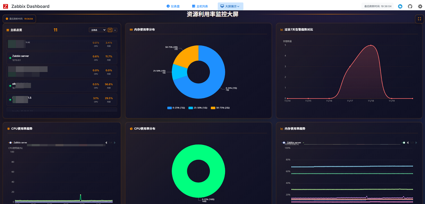Screen dimensions: 425x204
Task: Click the orange 50-75% legend color swatch
Action: click(213, 108)
